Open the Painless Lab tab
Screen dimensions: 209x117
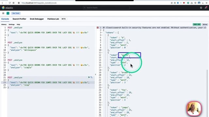53,19
